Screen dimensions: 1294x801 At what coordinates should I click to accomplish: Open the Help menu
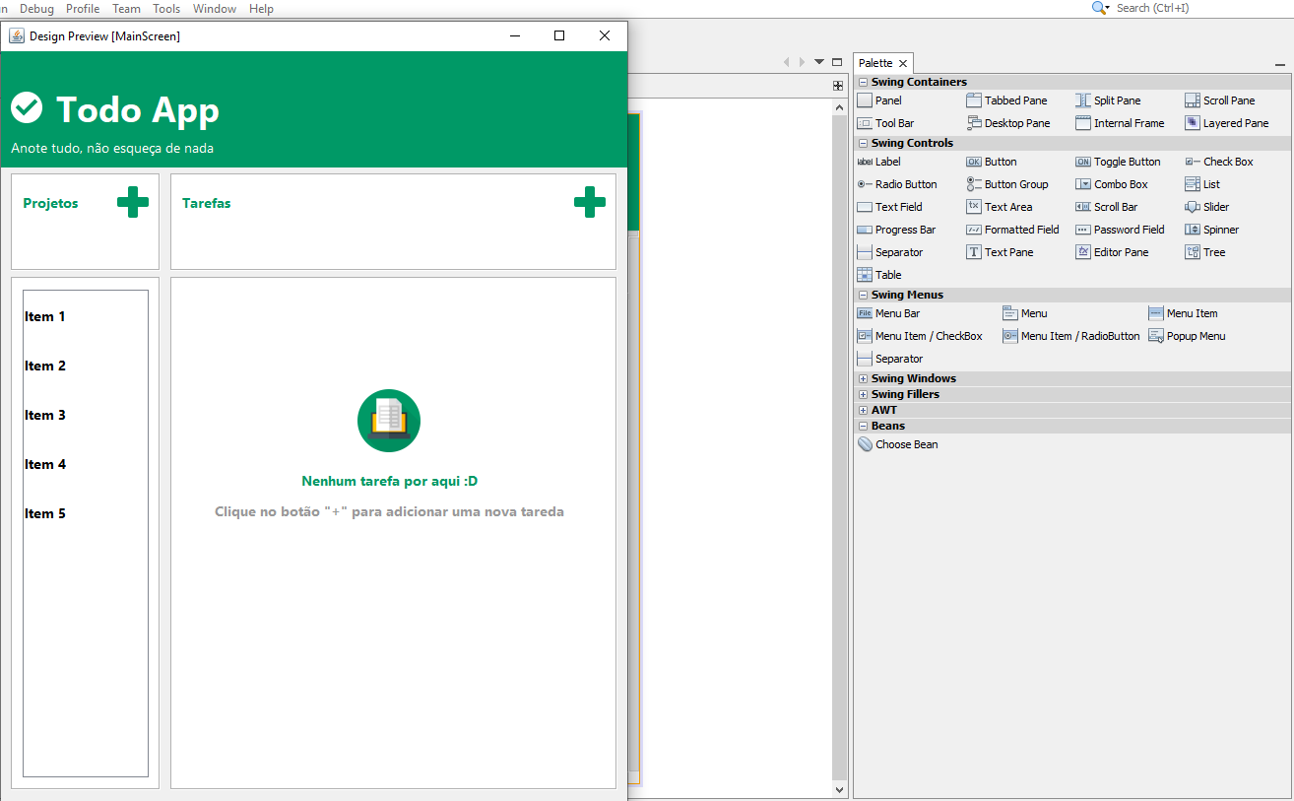261,8
